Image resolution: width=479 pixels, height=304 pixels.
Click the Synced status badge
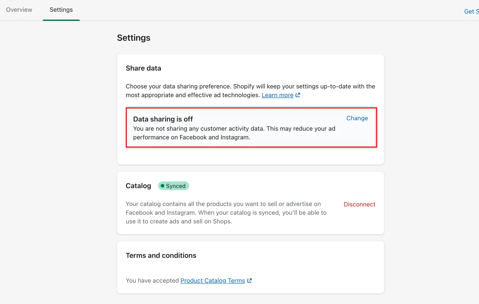pos(174,186)
